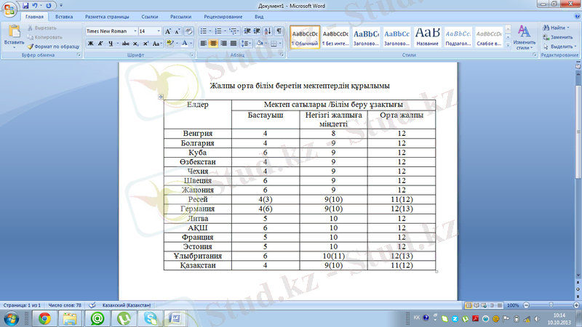Click the Paste (Вставить) clipboard icon
Image resolution: width=582 pixels, height=327 pixels.
tap(14, 33)
